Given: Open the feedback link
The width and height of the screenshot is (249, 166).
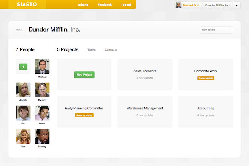Looking at the screenshot, I should (105, 5).
